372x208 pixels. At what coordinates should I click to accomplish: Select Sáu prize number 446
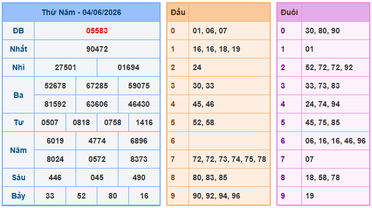[55, 177]
